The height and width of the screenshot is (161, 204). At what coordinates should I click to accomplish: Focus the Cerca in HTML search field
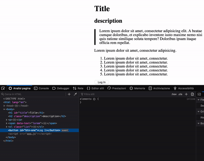(x=33, y=94)
